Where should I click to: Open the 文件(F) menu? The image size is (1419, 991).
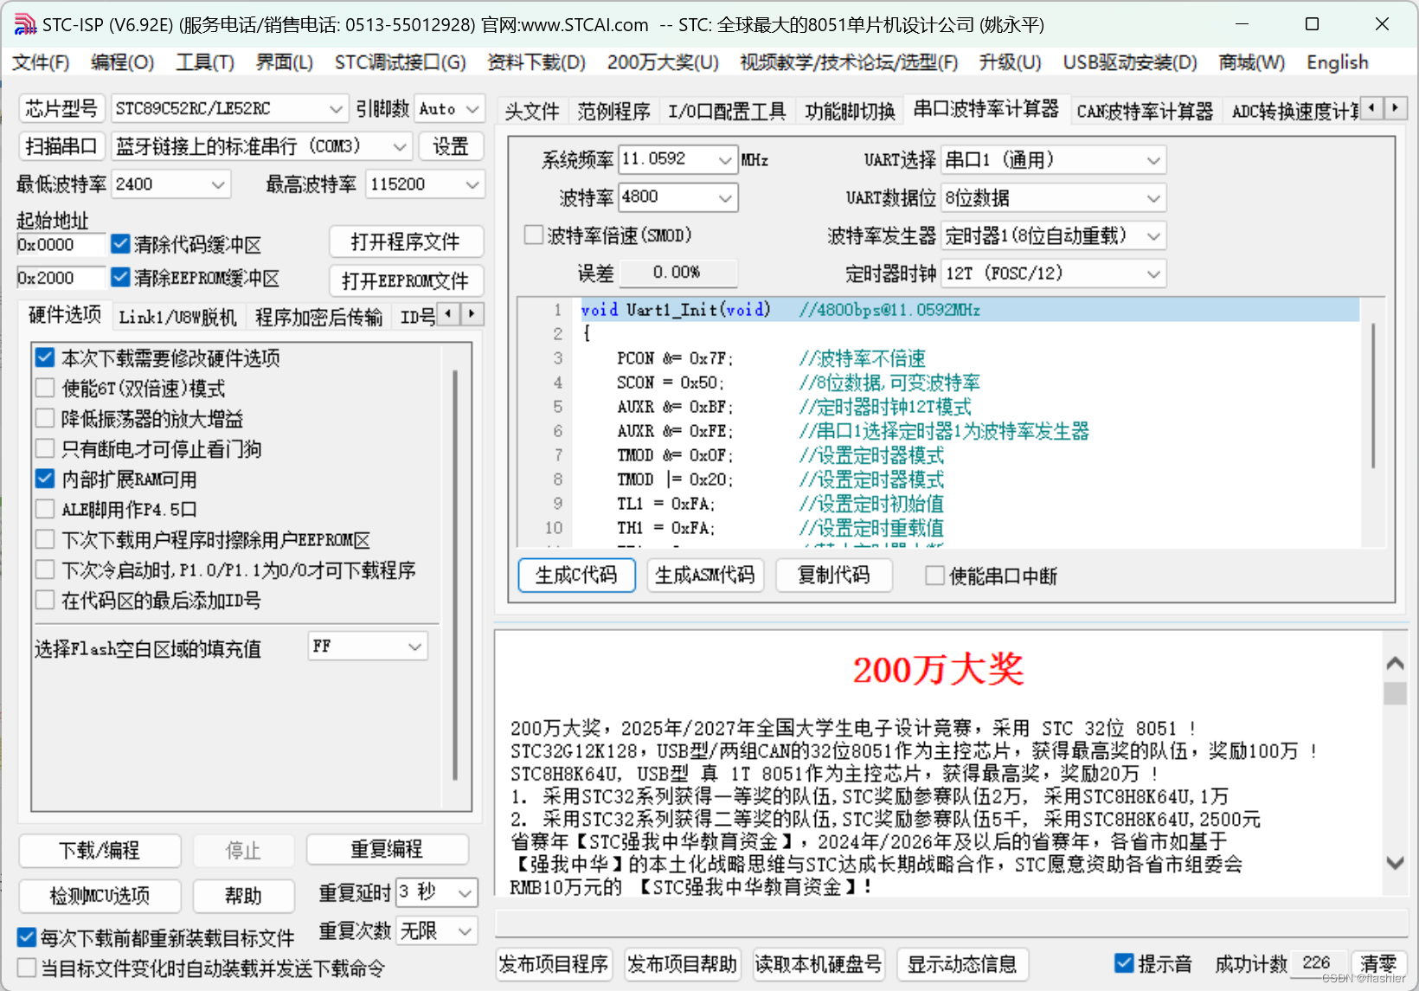point(41,62)
